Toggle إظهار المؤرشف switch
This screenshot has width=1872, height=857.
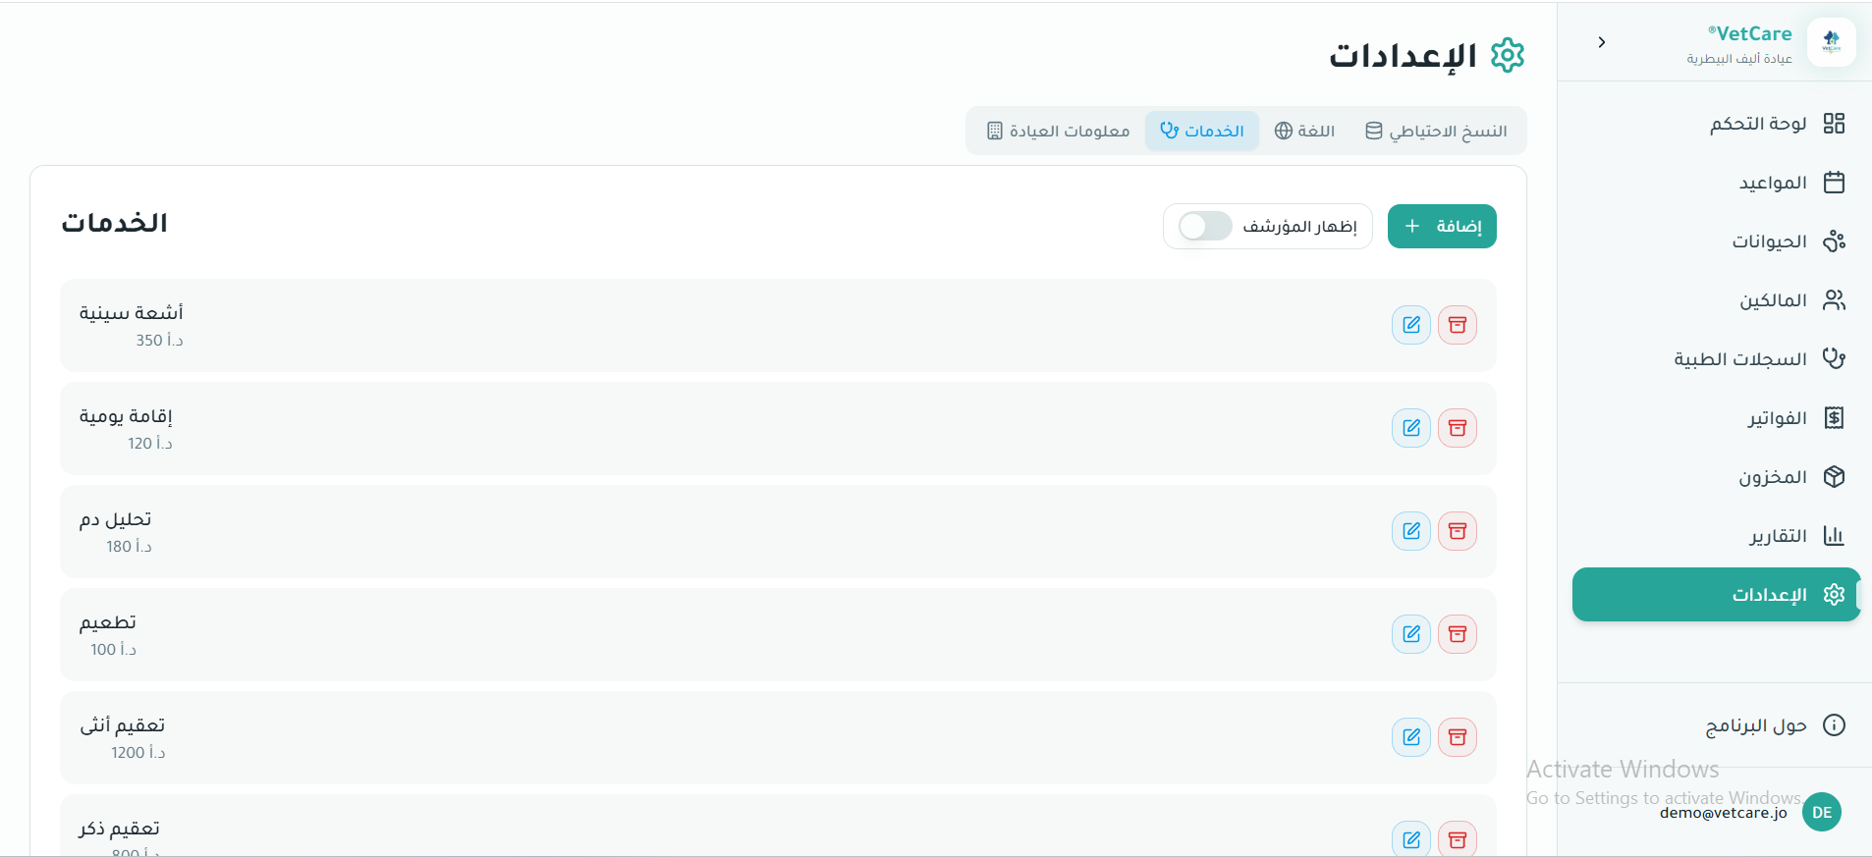coord(1205,227)
